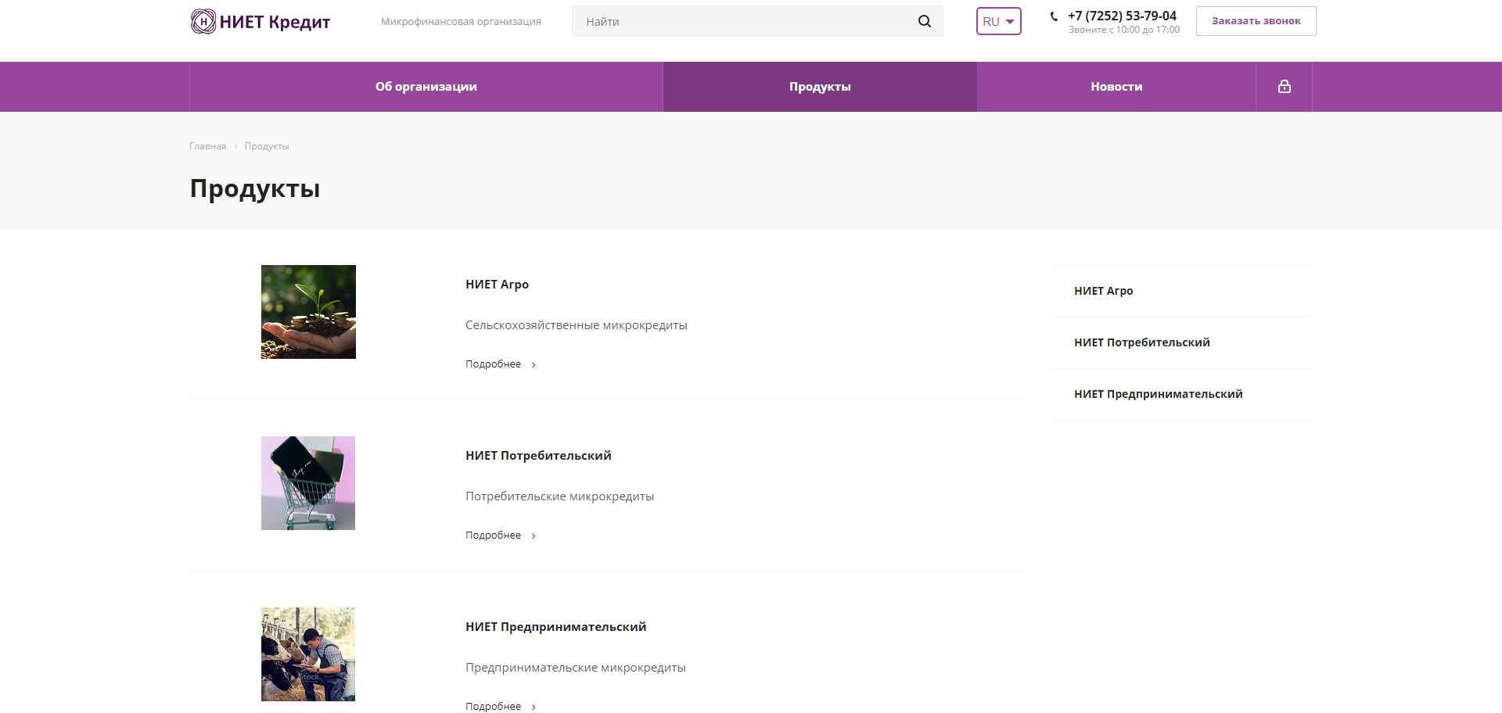Click the search magnifier icon

click(x=924, y=21)
